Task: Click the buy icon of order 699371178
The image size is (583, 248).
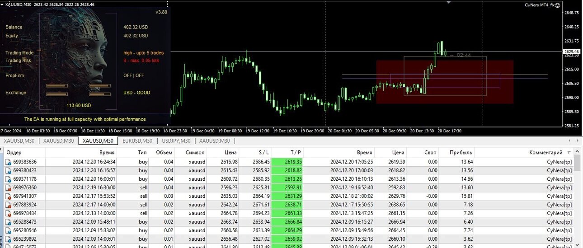Action: click(8, 179)
